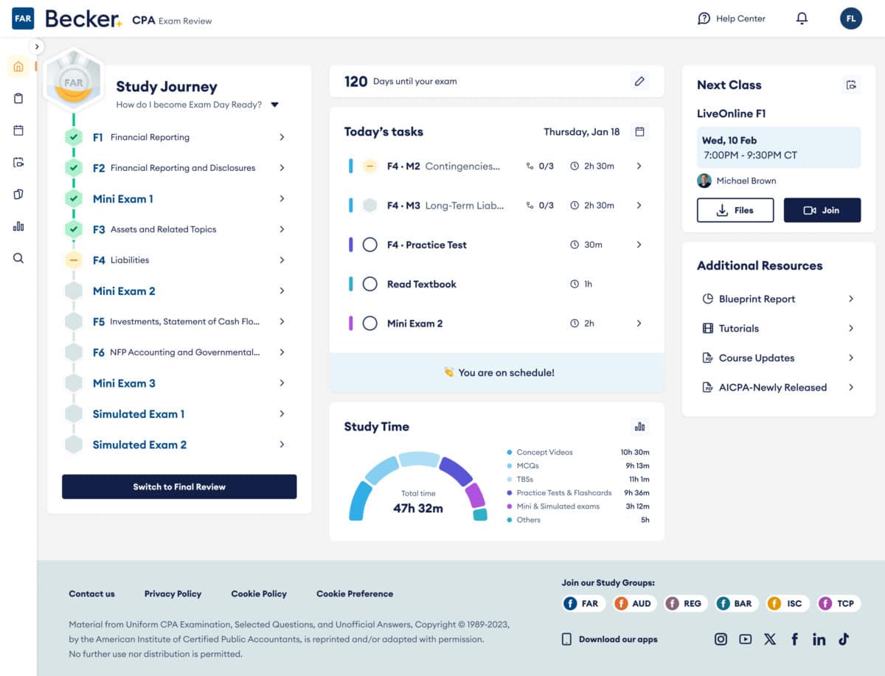Click Download our apps link
885x676 pixels.
pos(610,639)
